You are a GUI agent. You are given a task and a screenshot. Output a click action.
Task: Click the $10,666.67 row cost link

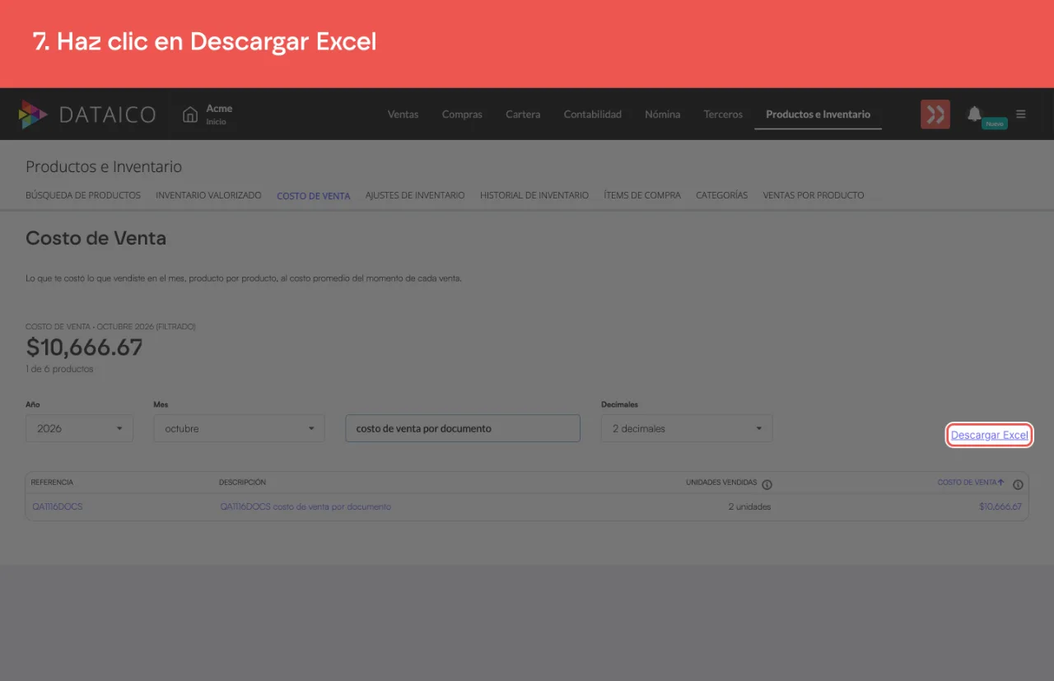(1000, 506)
